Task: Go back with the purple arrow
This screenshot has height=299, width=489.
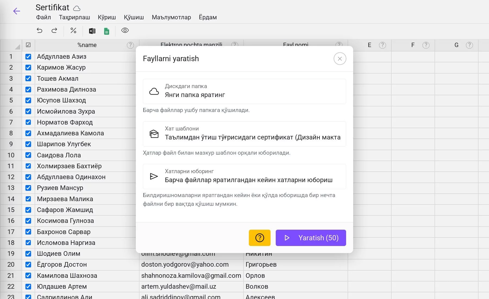Action: (x=17, y=11)
